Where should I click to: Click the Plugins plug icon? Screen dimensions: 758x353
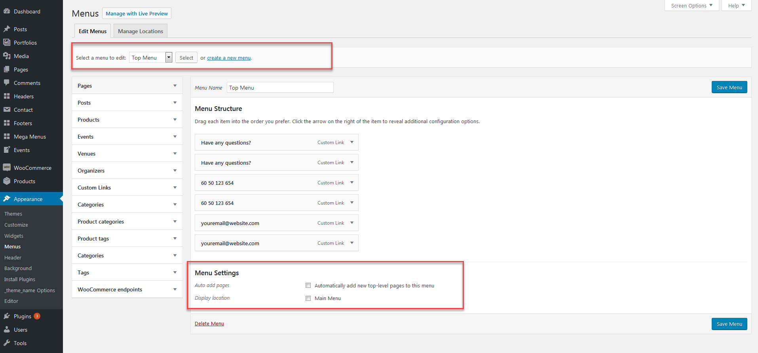click(7, 316)
